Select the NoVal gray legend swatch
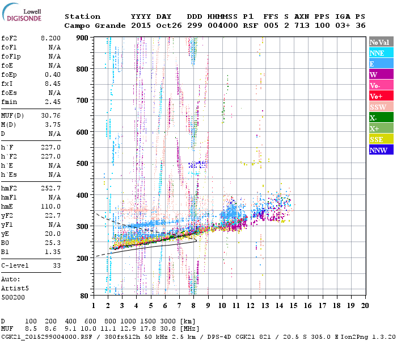This screenshot has height=341, width=397. pyautogui.click(x=381, y=42)
